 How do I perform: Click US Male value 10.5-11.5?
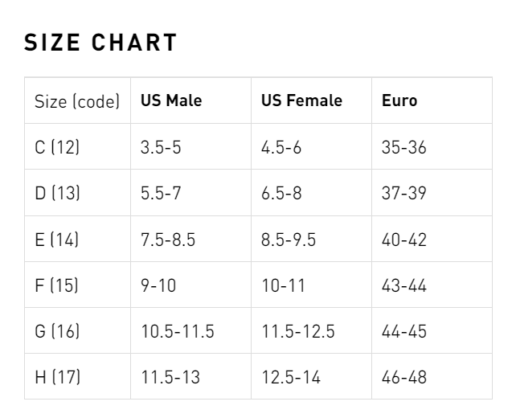tap(178, 331)
